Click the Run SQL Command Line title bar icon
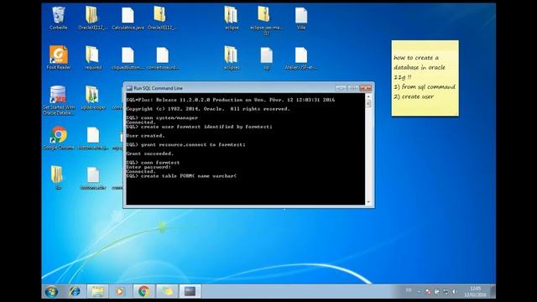 pos(129,88)
